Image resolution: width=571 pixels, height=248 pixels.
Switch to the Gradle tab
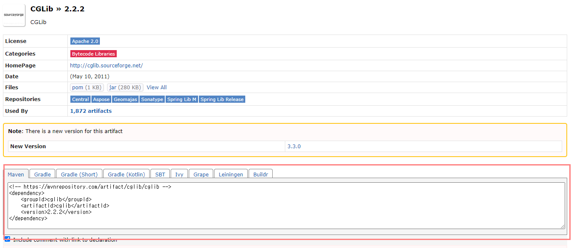click(43, 174)
